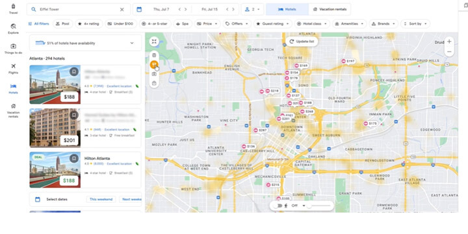468x234 pixels.
Task: Clear the Eiffel Tower search text
Action: [122, 9]
